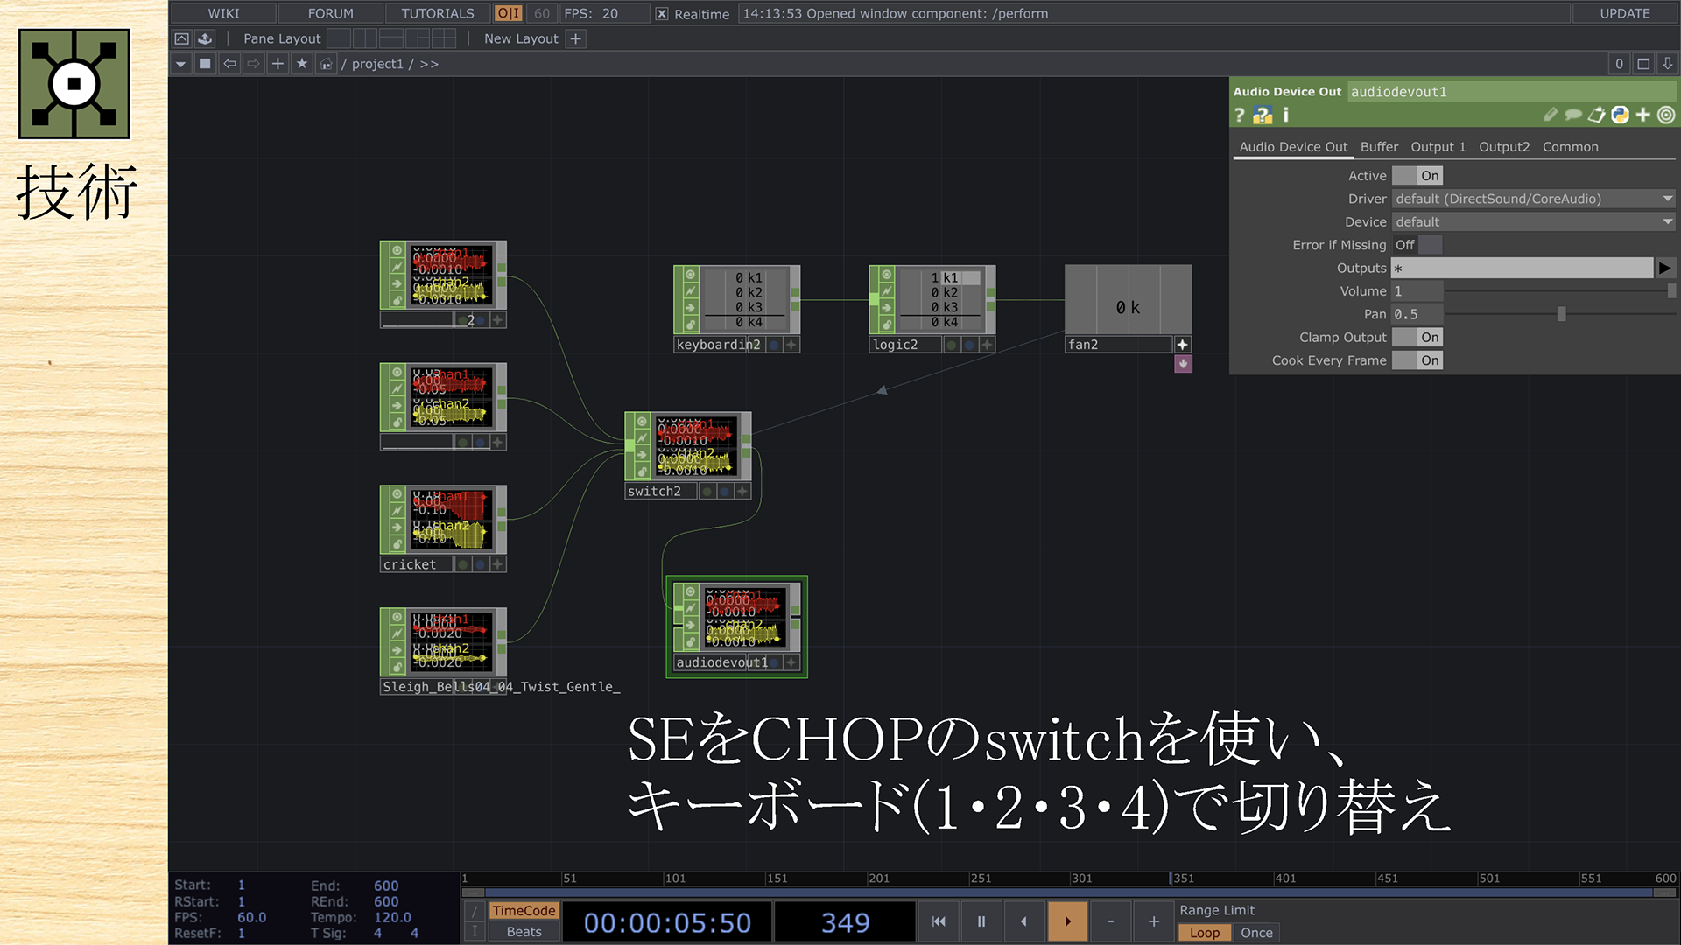Toggle the Clamp Output switch
The height and width of the screenshot is (945, 1681).
tap(1417, 338)
